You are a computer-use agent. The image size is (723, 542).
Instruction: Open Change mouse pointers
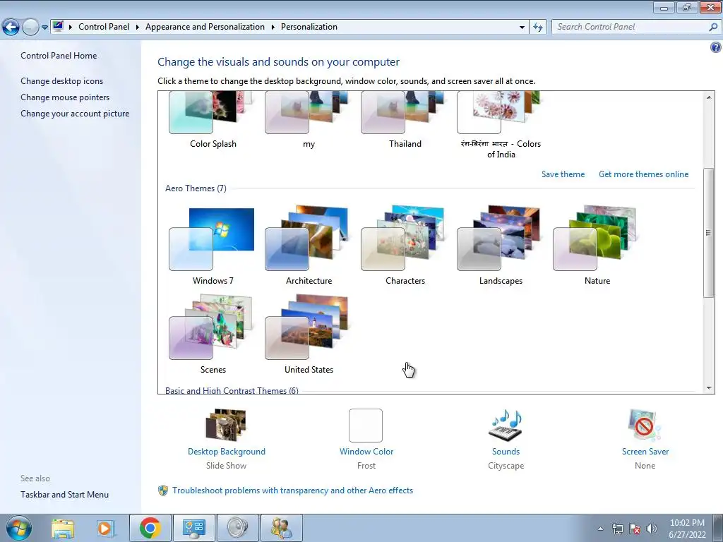coord(65,97)
